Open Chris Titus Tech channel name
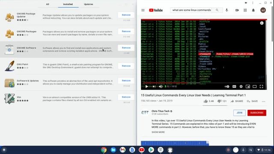The height and width of the screenshot is (154, 274). [x=161, y=111]
